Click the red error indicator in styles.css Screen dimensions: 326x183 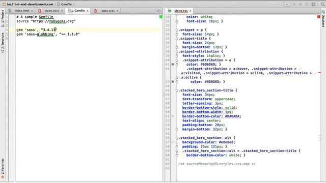click(319, 17)
